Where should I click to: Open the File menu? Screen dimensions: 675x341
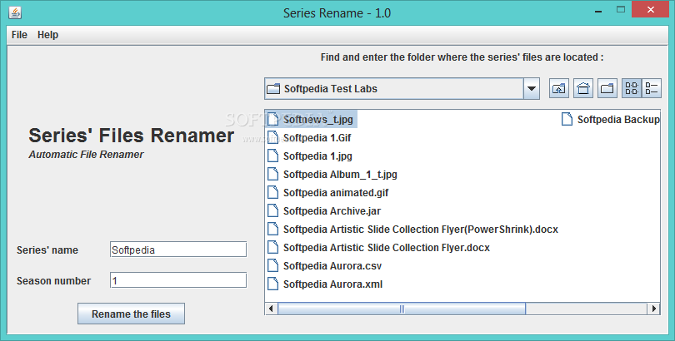19,35
